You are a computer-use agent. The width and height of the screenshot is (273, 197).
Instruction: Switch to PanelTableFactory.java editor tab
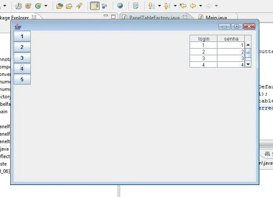tap(154, 17)
